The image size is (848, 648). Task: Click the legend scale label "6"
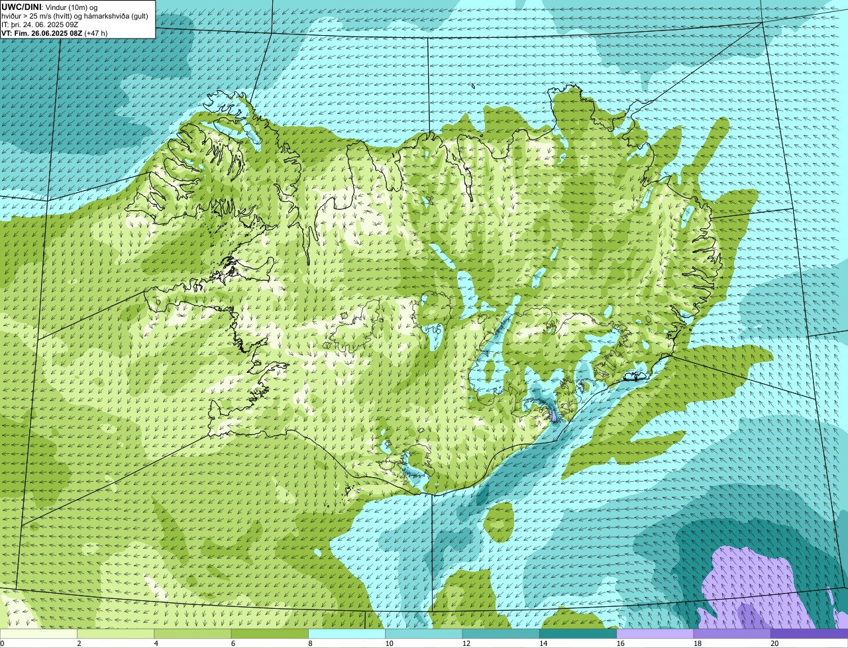point(233,643)
